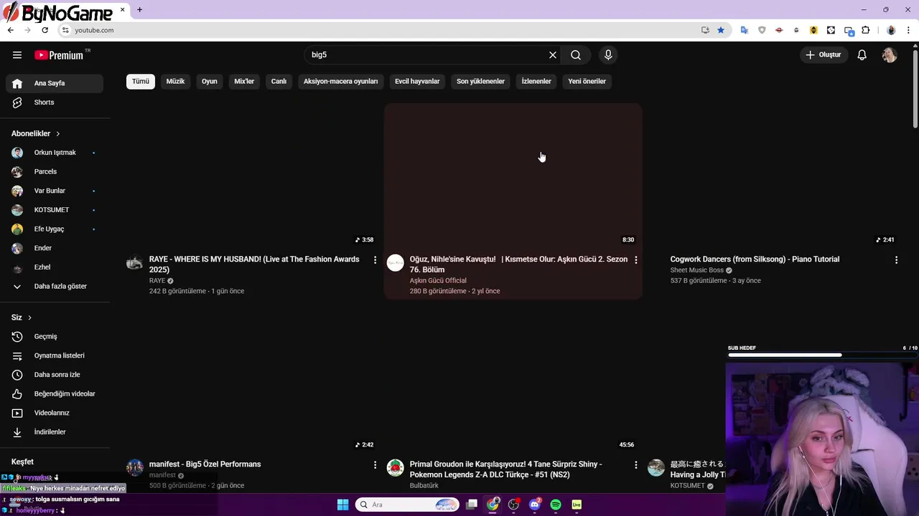Select the Mix'ler filter chip
This screenshot has height=516, width=919.
pyautogui.click(x=244, y=82)
